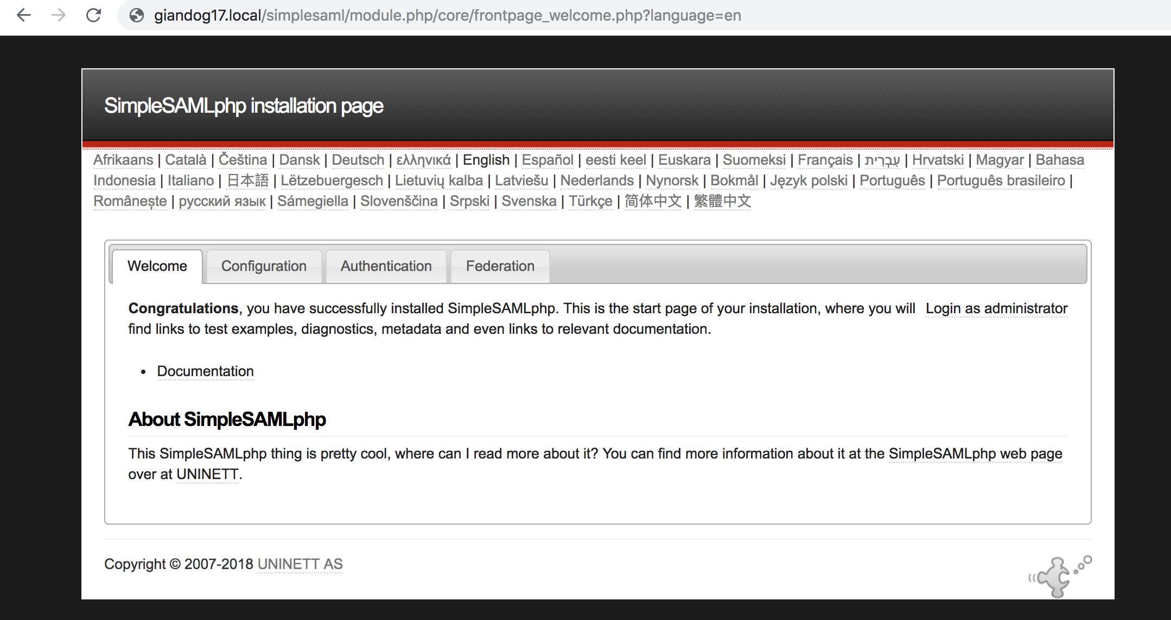Select the Federation tab
This screenshot has width=1171, height=620.
(499, 266)
